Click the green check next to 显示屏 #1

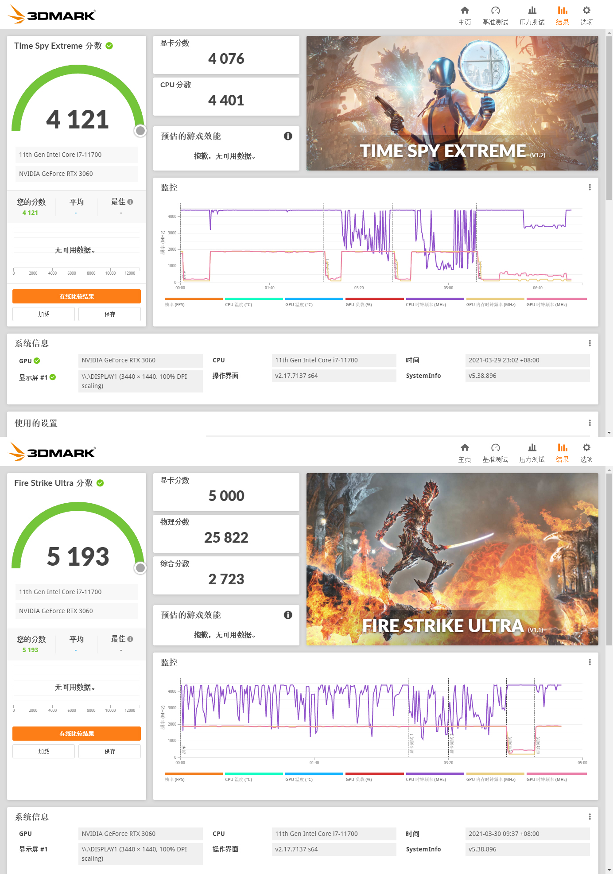(x=53, y=377)
